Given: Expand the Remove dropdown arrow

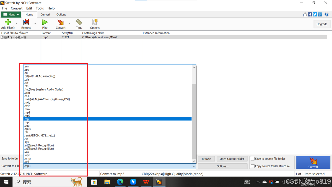Looking at the screenshot, I should 35,24.
